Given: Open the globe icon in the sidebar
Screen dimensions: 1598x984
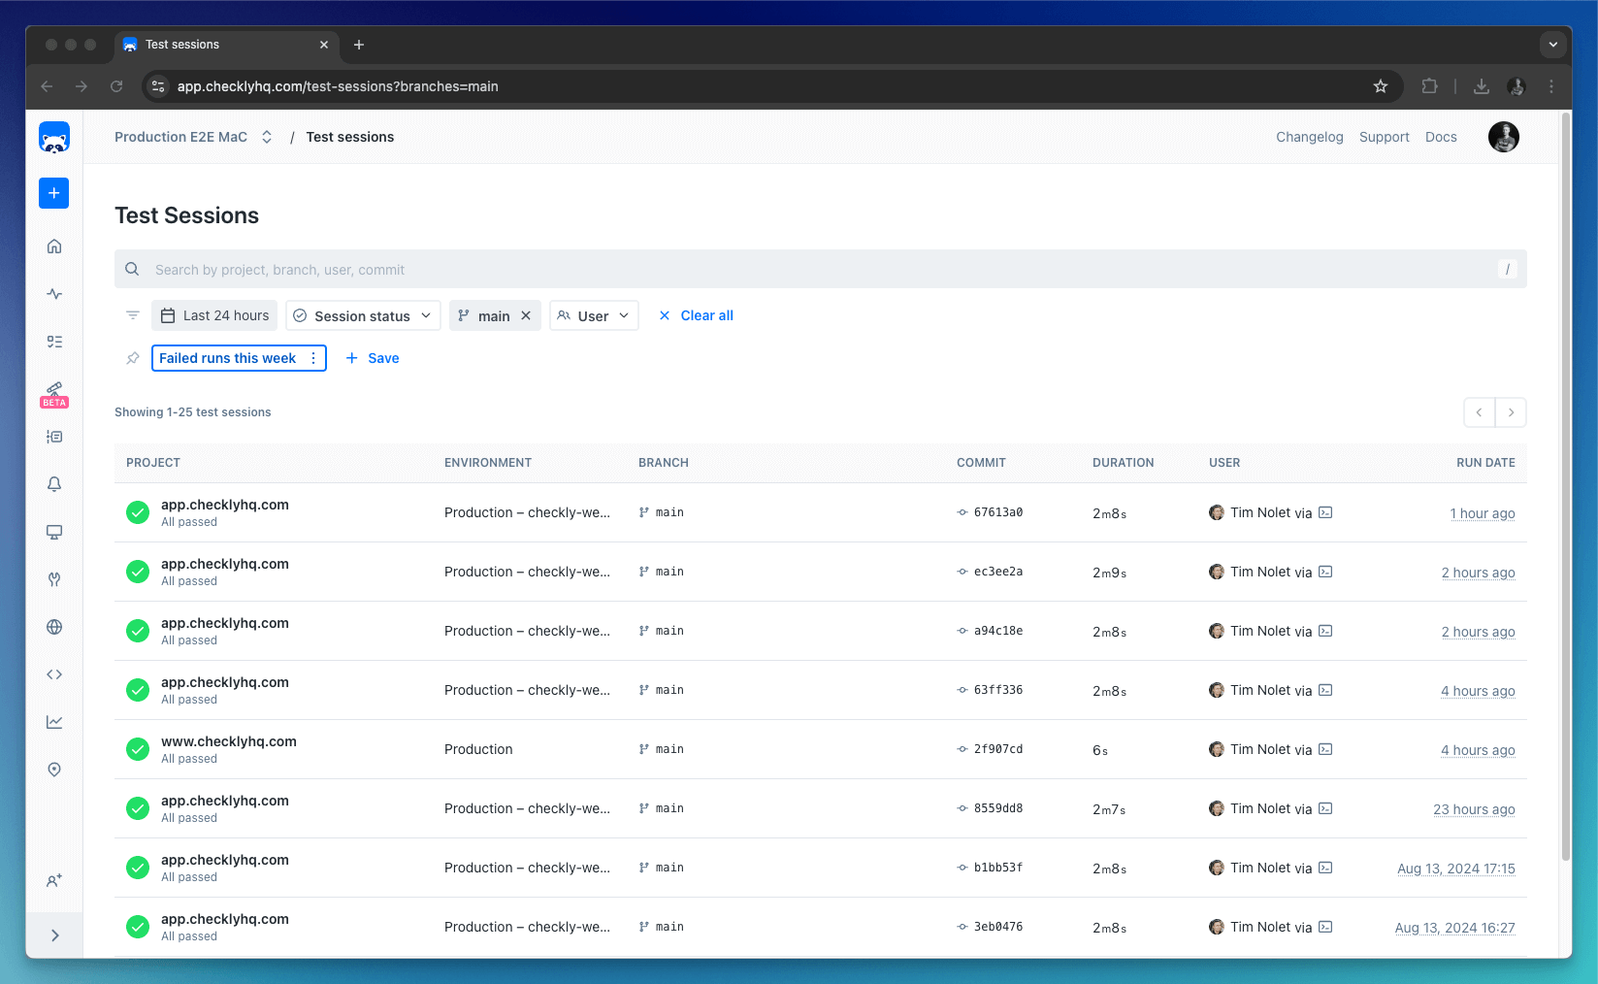Looking at the screenshot, I should 54,627.
